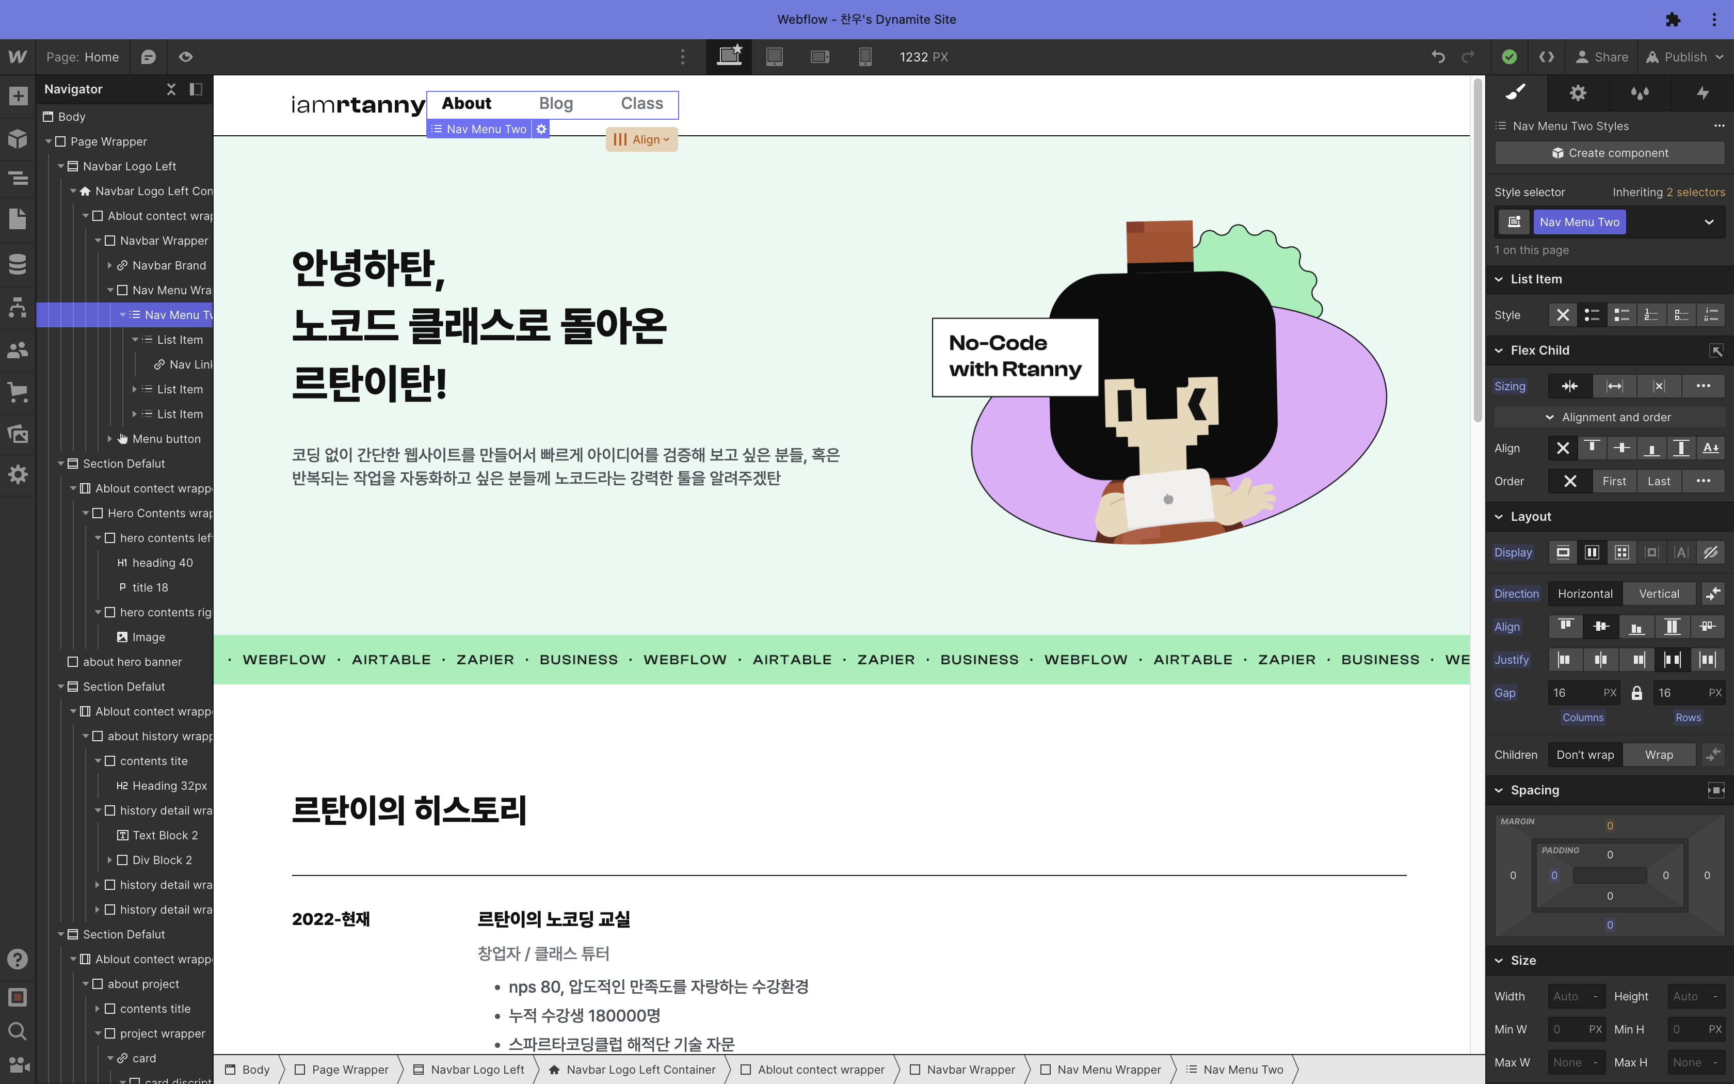Click the Width input field

pyautogui.click(x=1577, y=997)
